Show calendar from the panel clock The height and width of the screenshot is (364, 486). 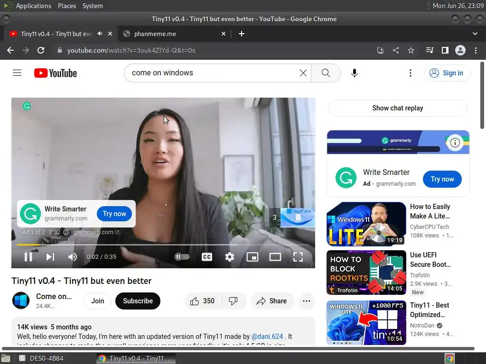coord(458,6)
